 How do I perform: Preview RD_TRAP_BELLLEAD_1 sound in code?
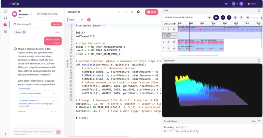(x=91, y=107)
